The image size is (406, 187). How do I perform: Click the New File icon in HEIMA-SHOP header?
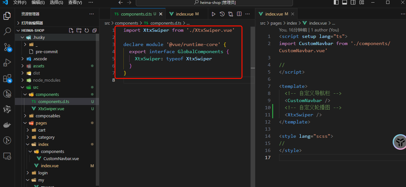(x=71, y=30)
